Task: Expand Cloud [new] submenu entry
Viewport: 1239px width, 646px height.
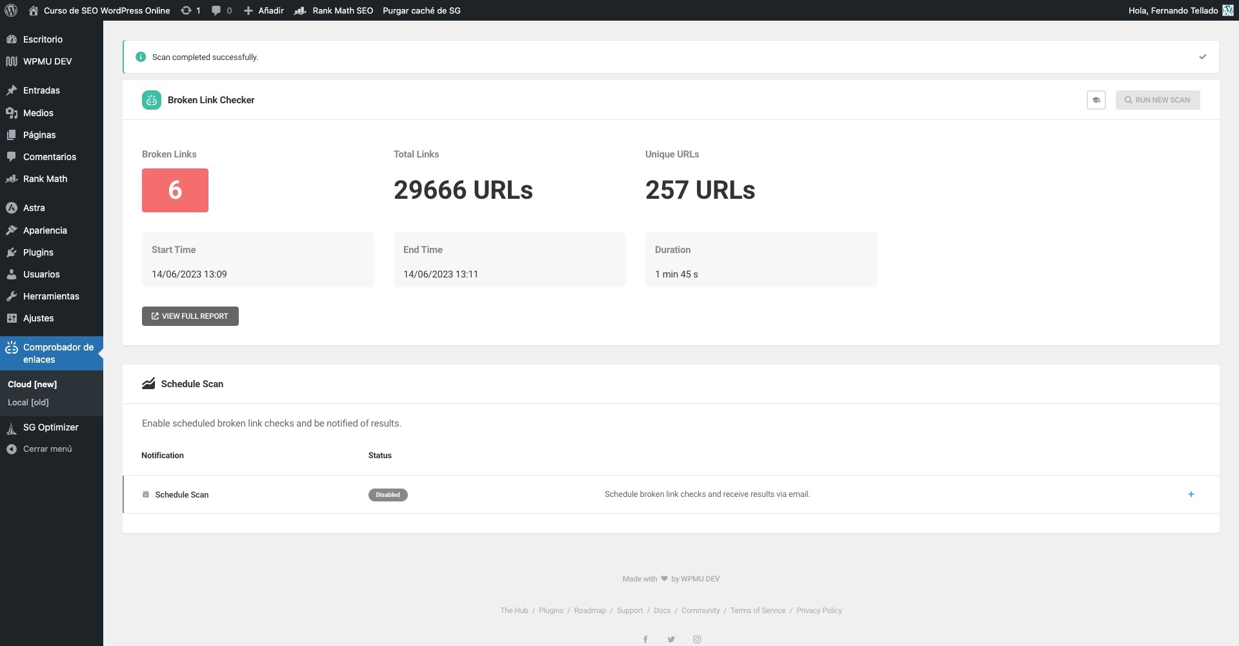Action: pyautogui.click(x=32, y=384)
